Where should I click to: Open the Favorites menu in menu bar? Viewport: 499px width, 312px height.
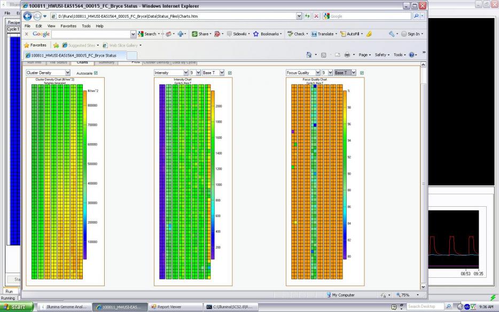pyautogui.click(x=68, y=26)
